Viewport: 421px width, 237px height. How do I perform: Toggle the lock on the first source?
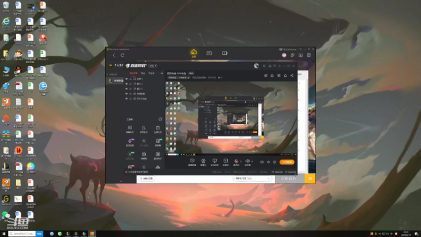[131, 78]
